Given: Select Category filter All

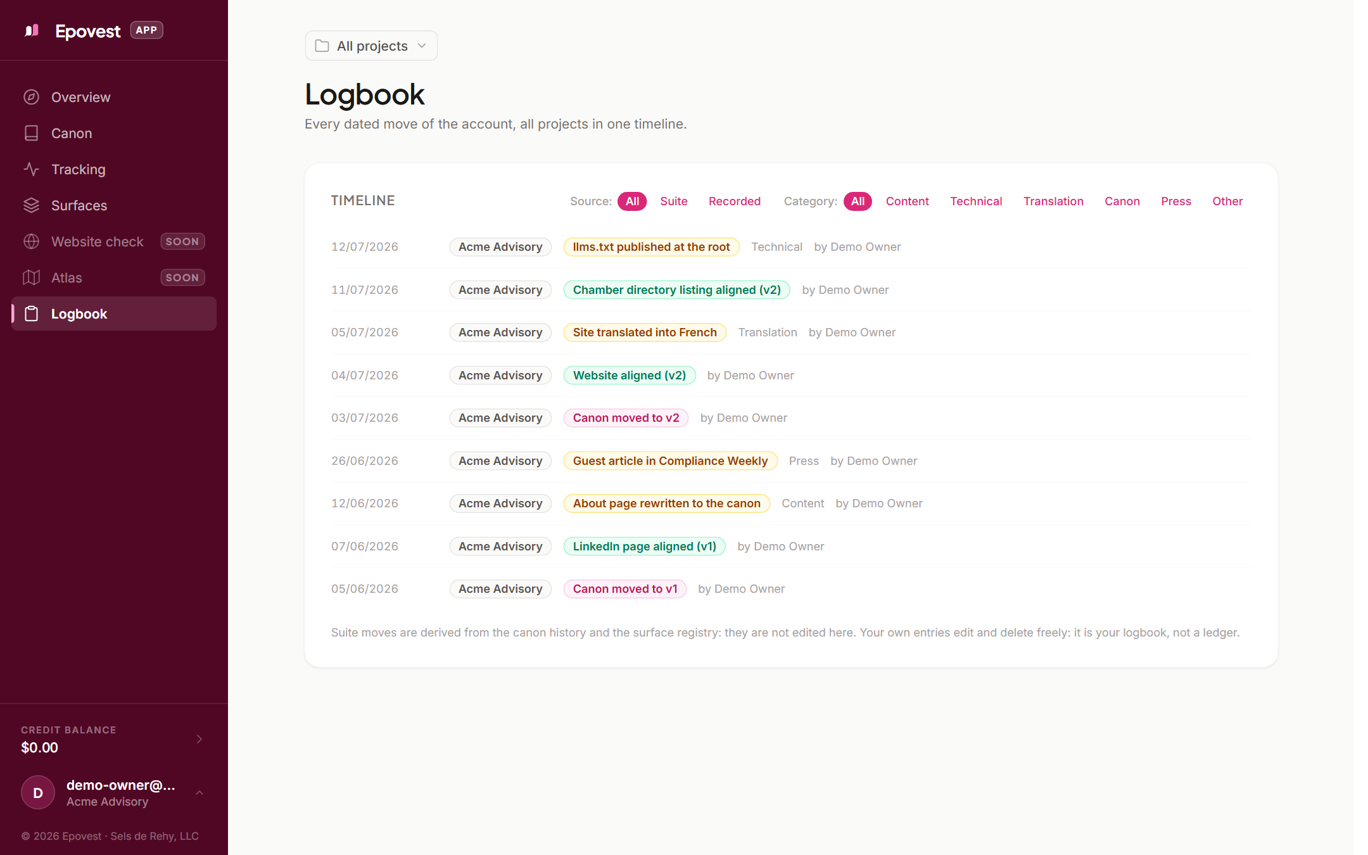Looking at the screenshot, I should pyautogui.click(x=858, y=201).
